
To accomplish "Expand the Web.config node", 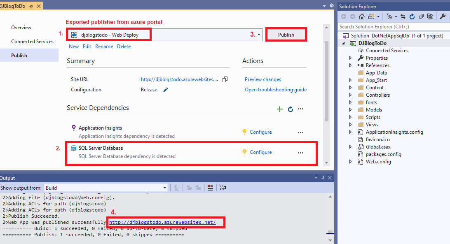I will pyautogui.click(x=350, y=162).
